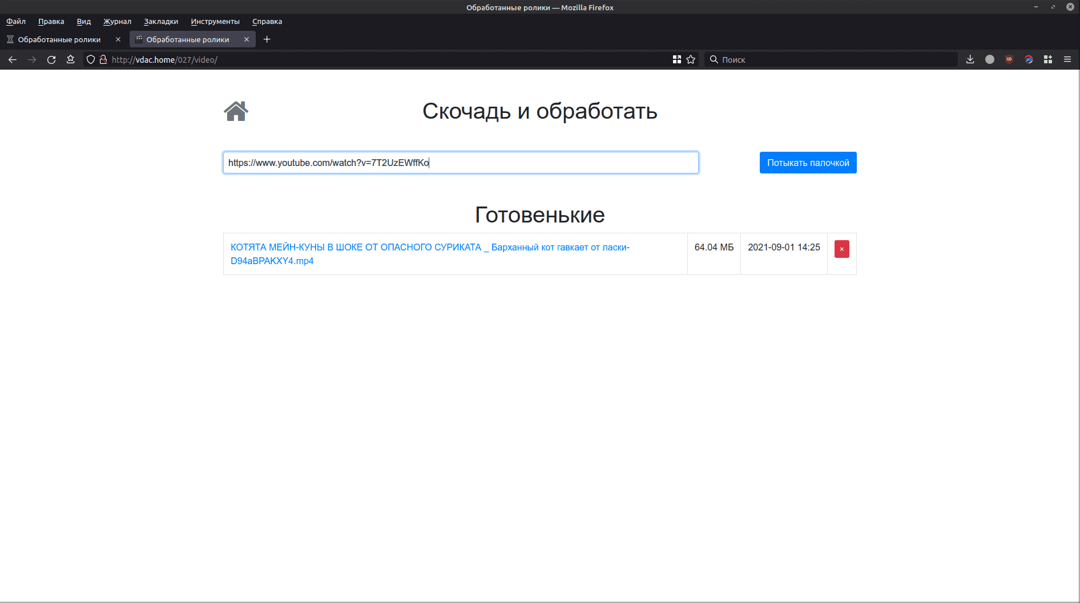Switch to the first Обработанные ролики tab
Image resolution: width=1080 pixels, height=603 pixels.
click(x=59, y=39)
